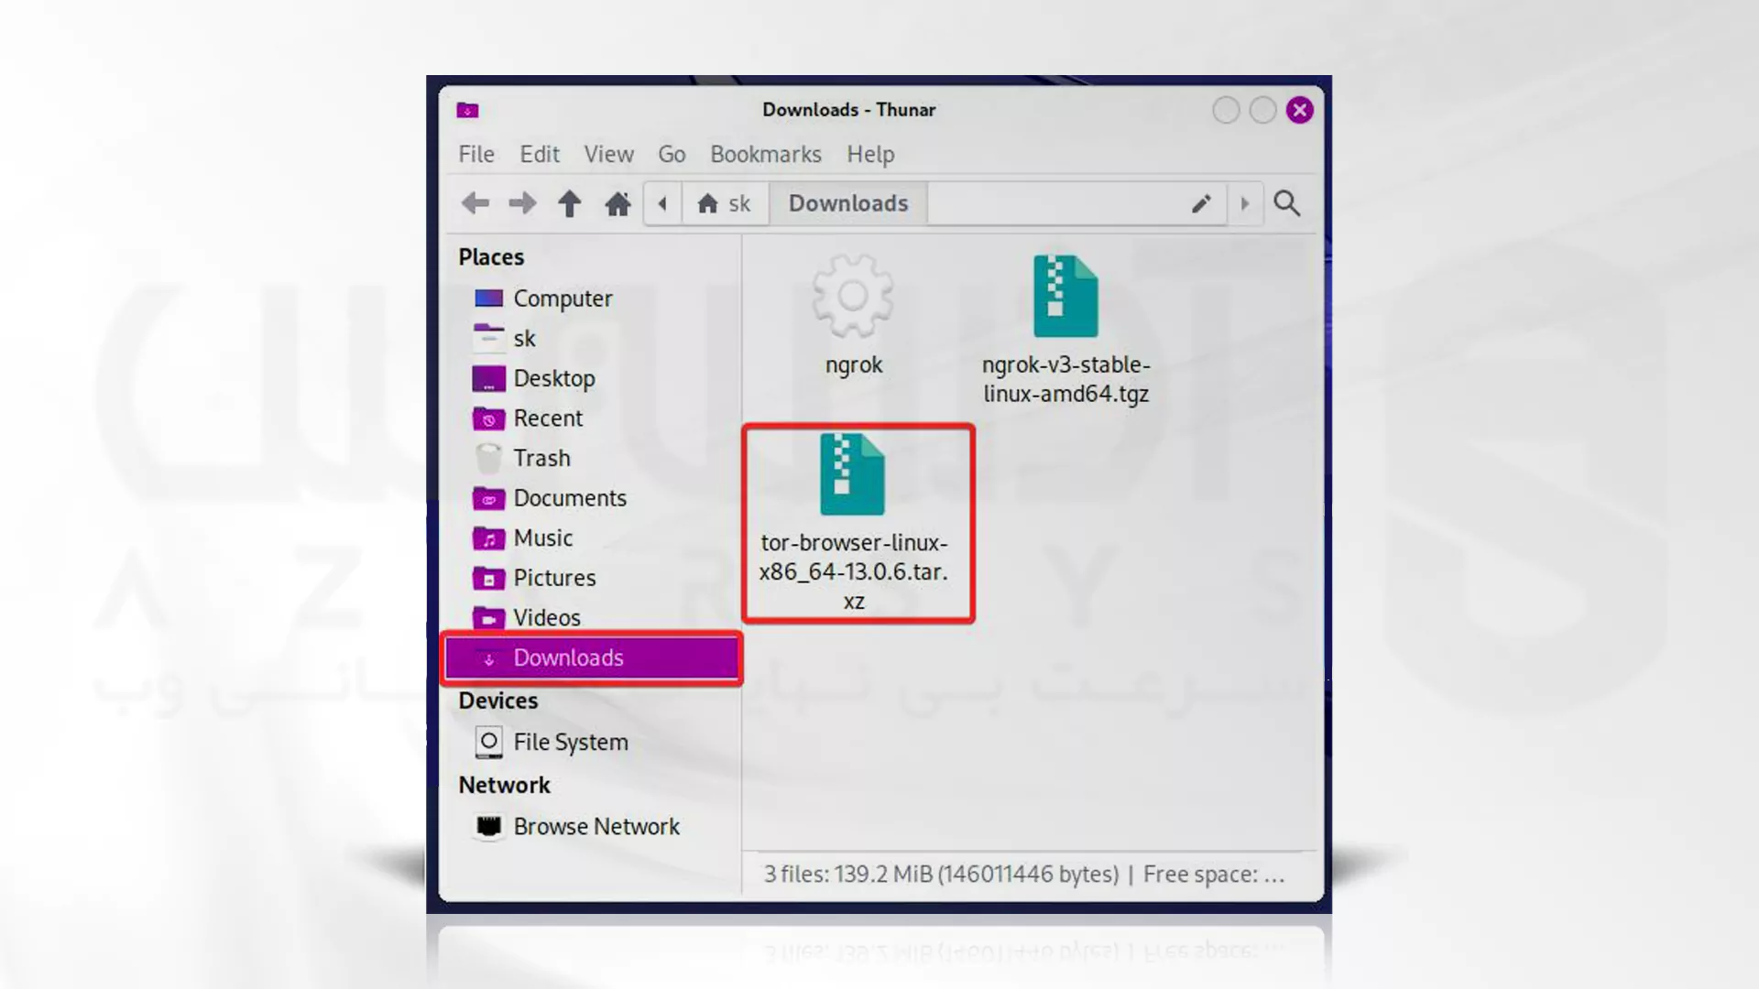Open the Go menu
This screenshot has height=989, width=1759.
[672, 153]
